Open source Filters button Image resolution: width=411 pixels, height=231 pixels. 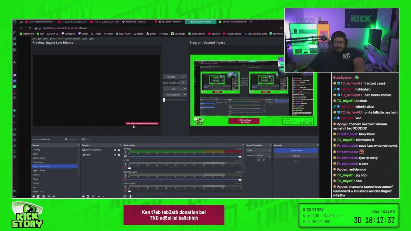(x=86, y=139)
